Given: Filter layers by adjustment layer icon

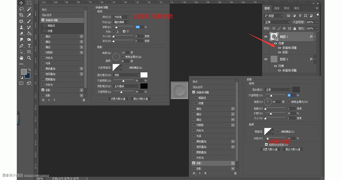Looking at the screenshot, I should tap(294, 16).
